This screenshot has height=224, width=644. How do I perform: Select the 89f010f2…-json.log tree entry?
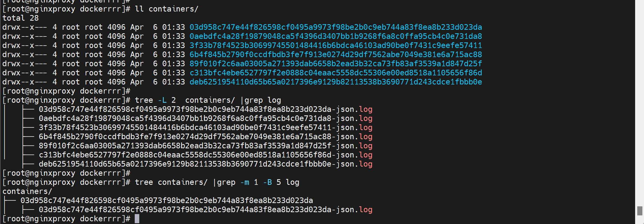click(205, 146)
